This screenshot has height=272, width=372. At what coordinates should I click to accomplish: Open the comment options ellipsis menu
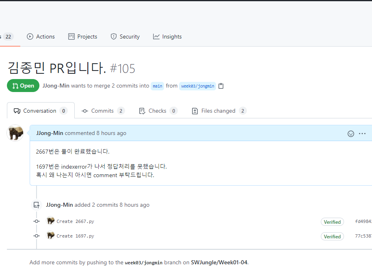362,134
